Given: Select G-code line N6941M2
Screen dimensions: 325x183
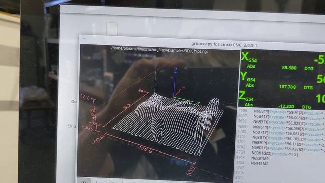Looking at the screenshot, I should 259,164.
